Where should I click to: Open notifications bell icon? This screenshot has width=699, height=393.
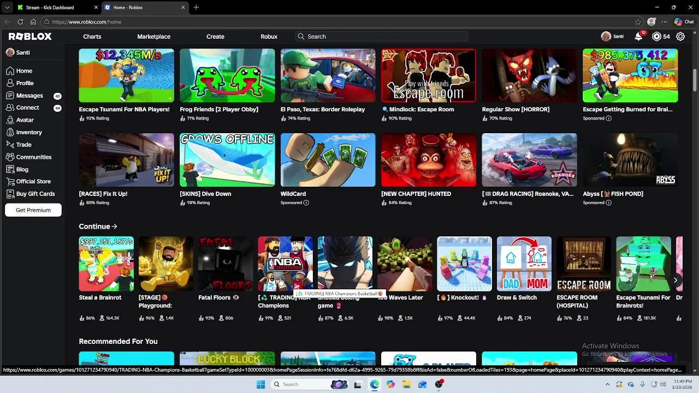[x=638, y=37]
